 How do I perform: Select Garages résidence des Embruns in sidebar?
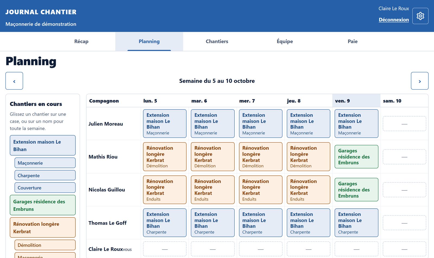tap(43, 205)
